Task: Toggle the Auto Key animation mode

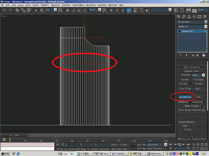Action: click(141, 144)
